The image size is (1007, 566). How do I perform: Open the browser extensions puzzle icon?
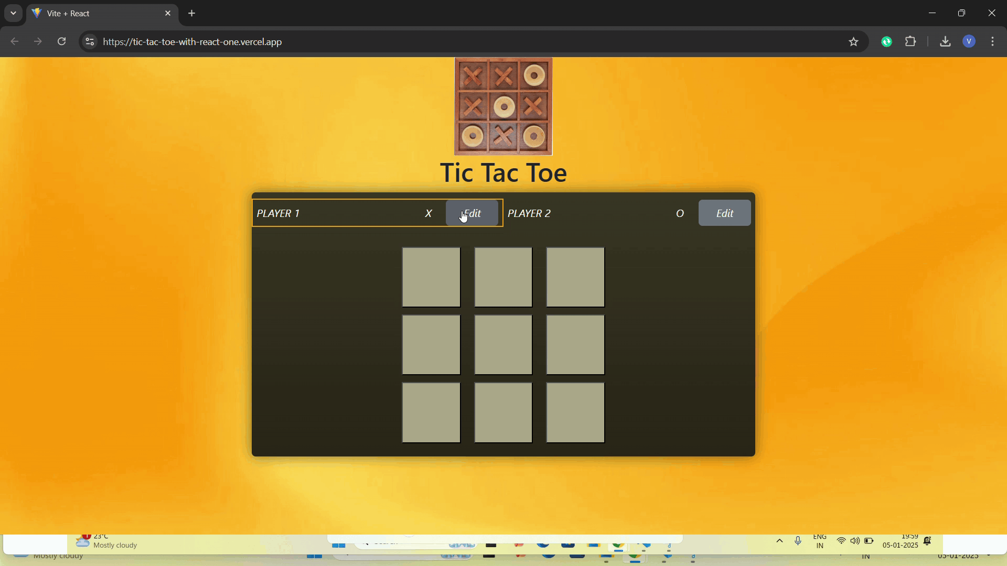pyautogui.click(x=911, y=41)
